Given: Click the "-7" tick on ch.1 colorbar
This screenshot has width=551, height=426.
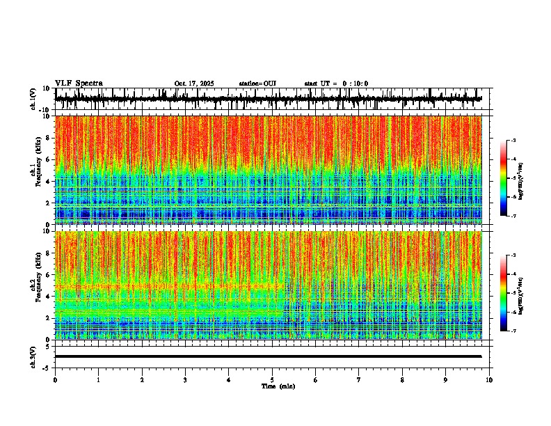Looking at the screenshot, I should [x=513, y=216].
